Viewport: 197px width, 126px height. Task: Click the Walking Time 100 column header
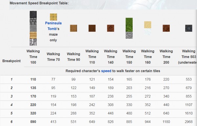point(33,57)
